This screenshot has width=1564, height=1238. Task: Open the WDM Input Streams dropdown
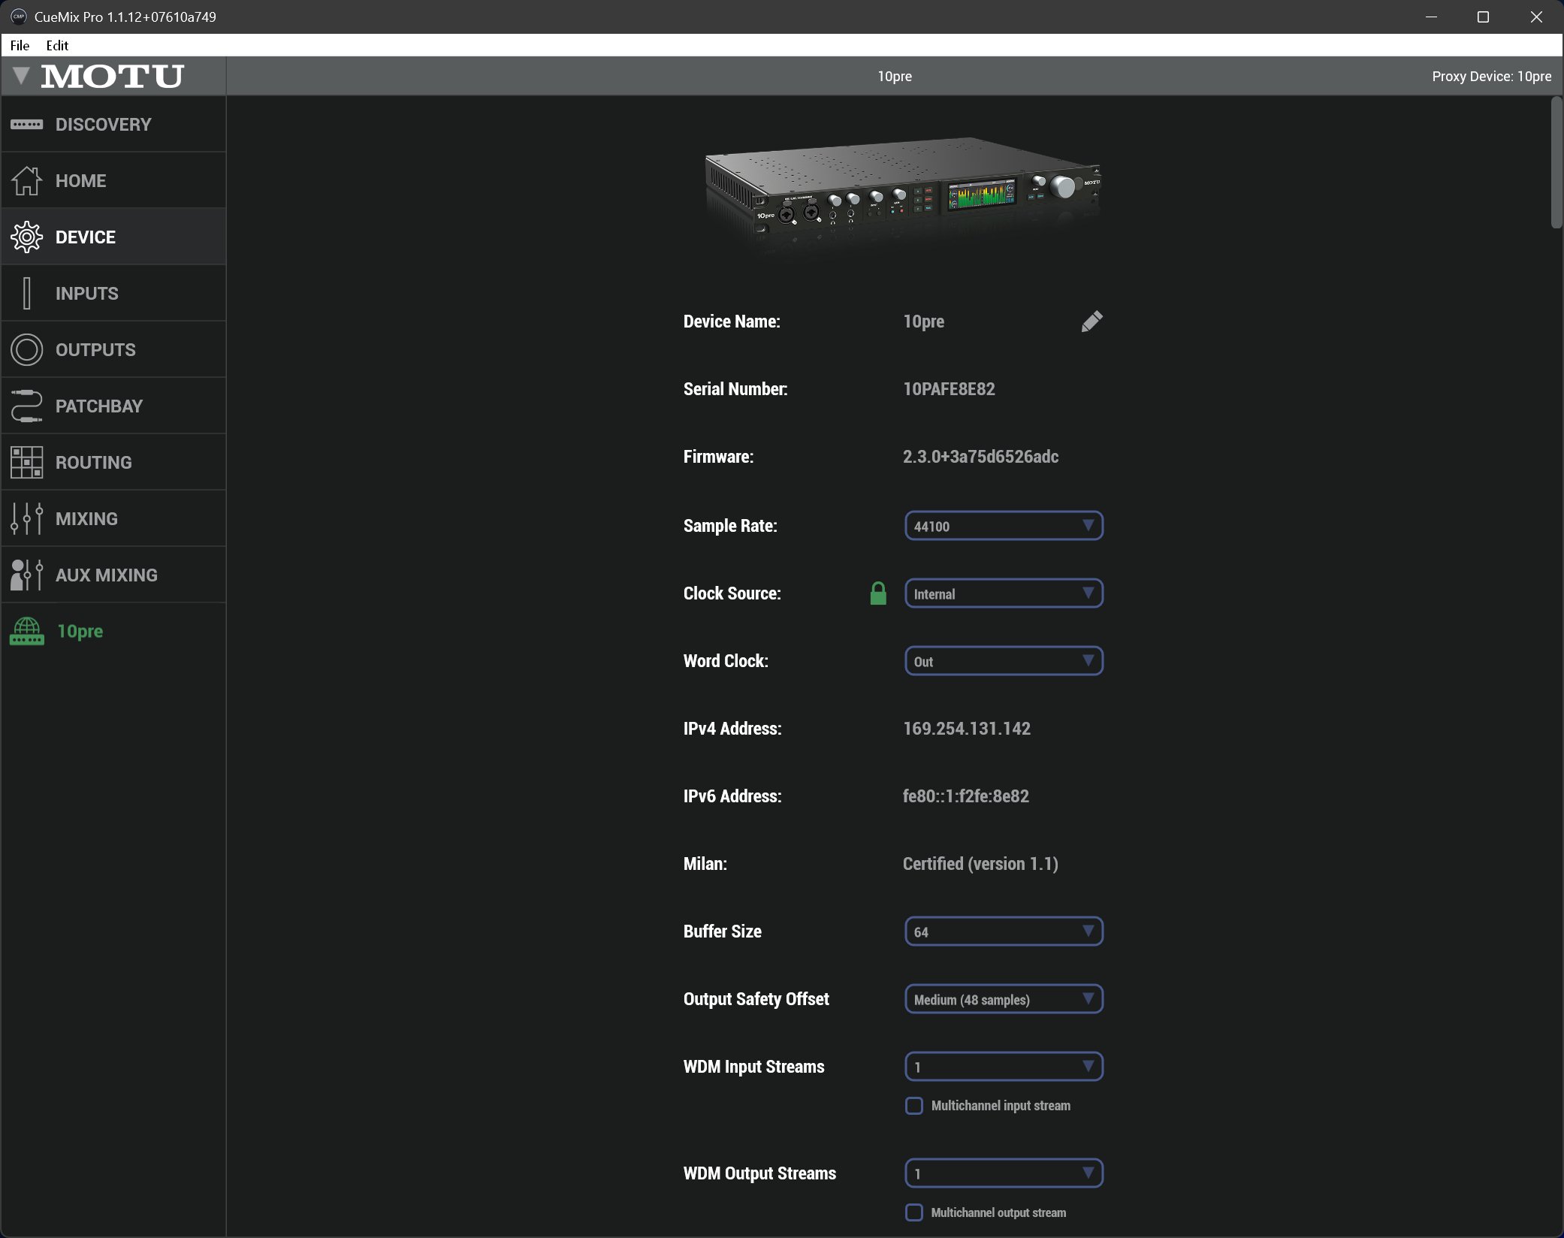1004,1067
